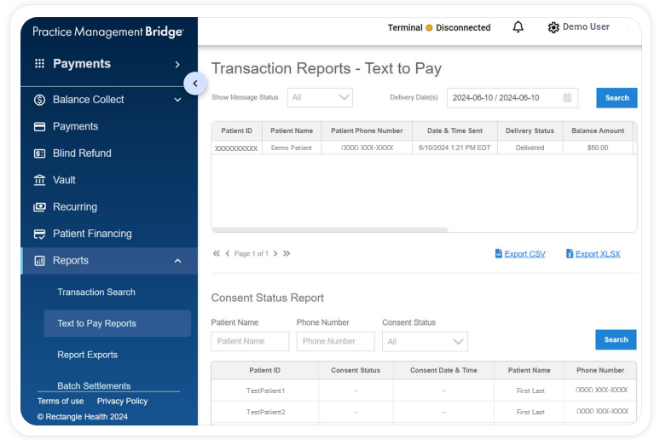
Task: Collapse the Reports menu section
Action: pos(177,261)
